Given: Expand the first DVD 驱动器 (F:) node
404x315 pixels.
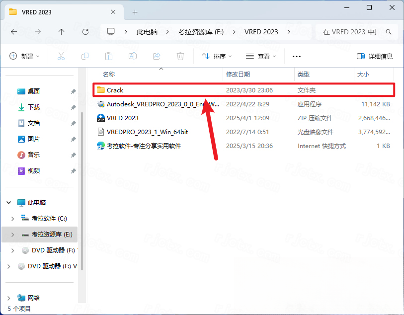Looking at the screenshot, I should pos(12,250).
